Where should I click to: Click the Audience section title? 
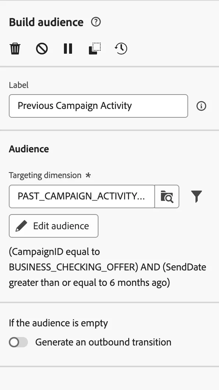pyautogui.click(x=29, y=149)
